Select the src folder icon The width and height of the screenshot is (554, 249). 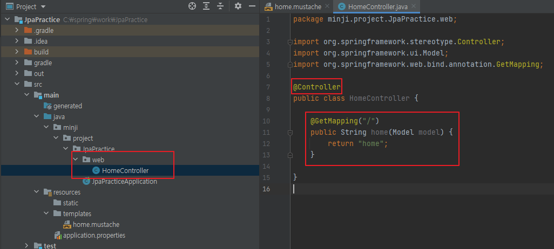pos(28,84)
